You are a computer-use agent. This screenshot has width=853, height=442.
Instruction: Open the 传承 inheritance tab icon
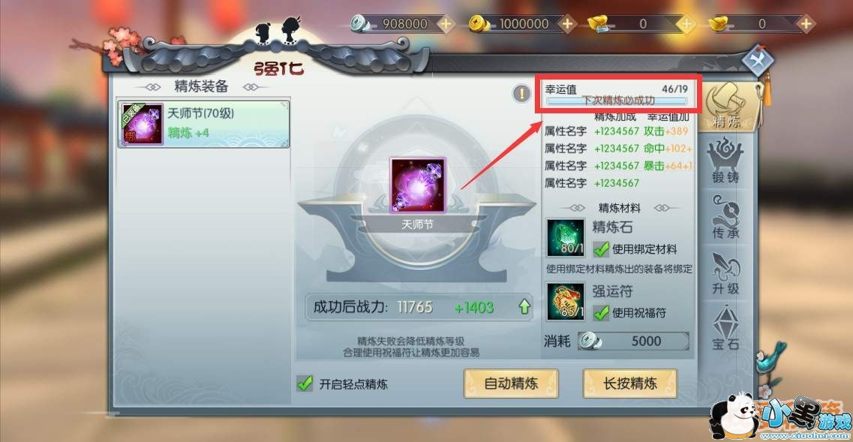(x=726, y=218)
